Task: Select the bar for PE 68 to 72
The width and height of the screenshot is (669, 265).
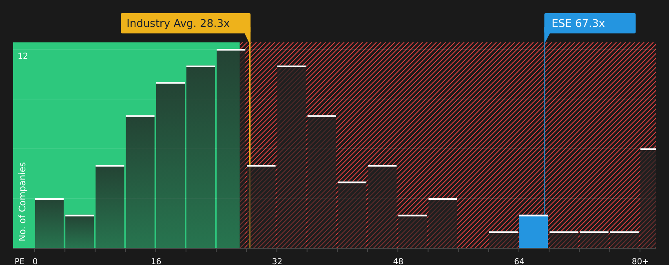Action: (564, 240)
